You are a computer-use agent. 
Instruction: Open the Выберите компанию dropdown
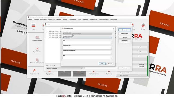coord(64,68)
